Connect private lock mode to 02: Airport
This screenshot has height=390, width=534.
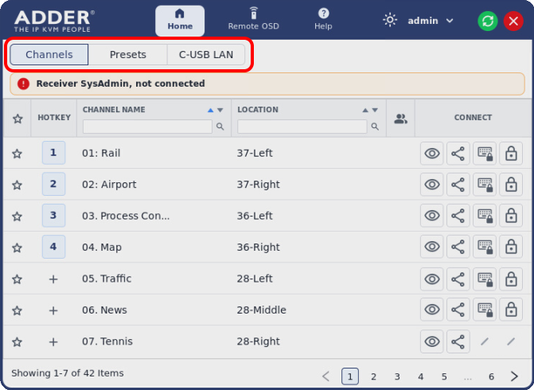tap(511, 185)
